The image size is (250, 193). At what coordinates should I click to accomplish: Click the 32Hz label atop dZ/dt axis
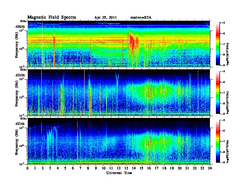[x=23, y=119]
